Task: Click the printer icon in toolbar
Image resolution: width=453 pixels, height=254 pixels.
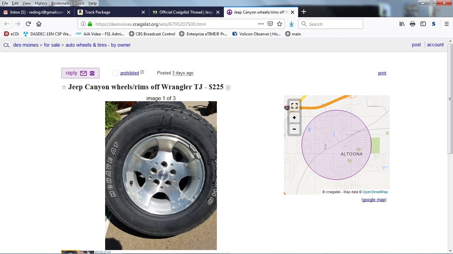Action: coord(413,24)
